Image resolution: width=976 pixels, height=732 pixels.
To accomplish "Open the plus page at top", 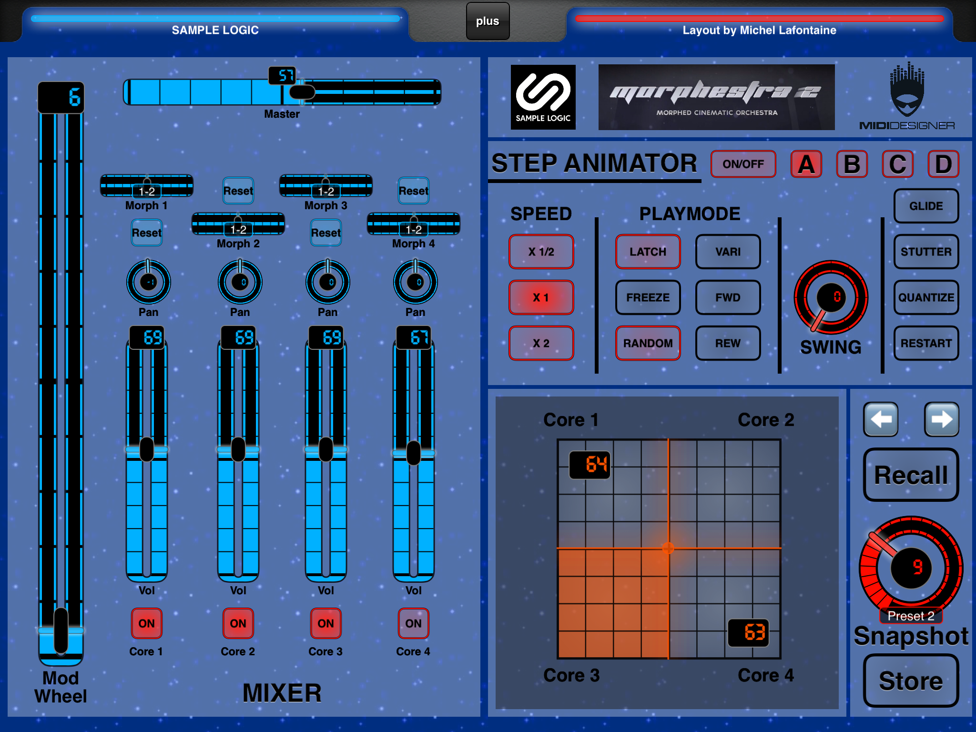I will pyautogui.click(x=488, y=21).
